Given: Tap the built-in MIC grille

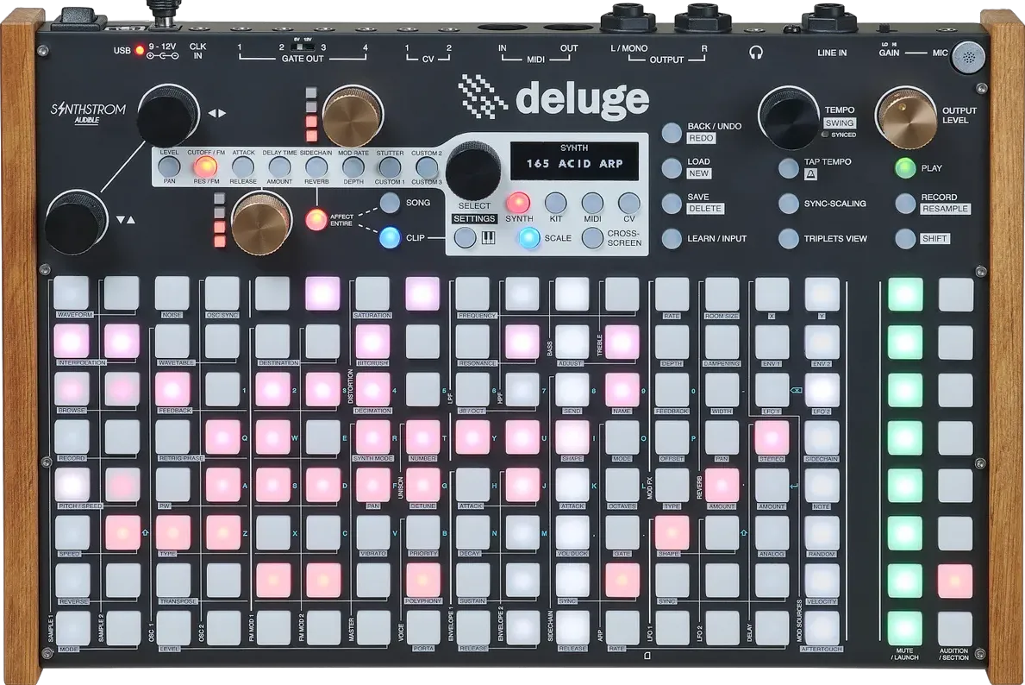Looking at the screenshot, I should click(x=968, y=57).
